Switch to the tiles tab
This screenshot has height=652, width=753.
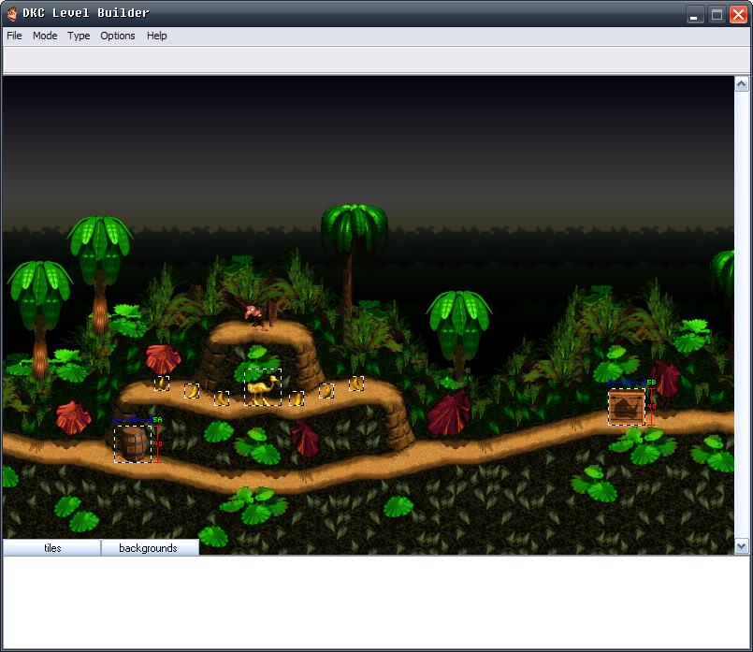click(52, 548)
